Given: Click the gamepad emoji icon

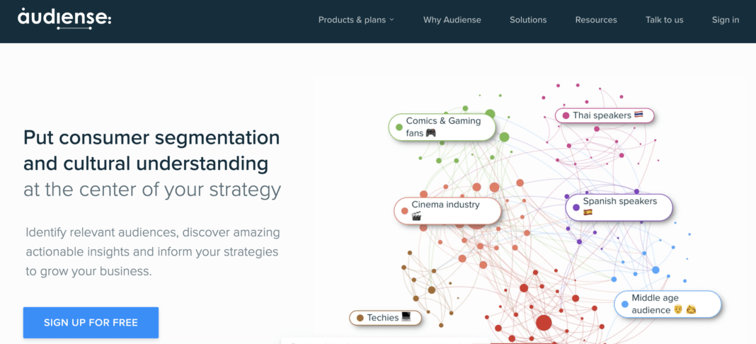Looking at the screenshot, I should click(x=430, y=132).
